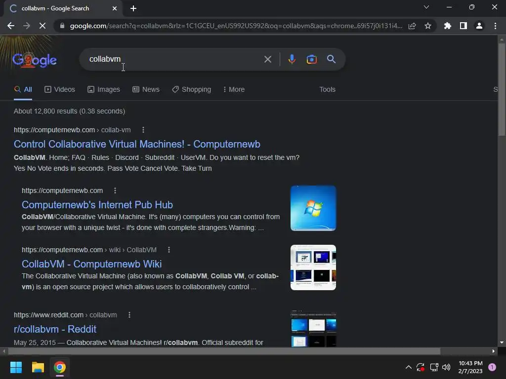Toggle the side panel icon
The image size is (506, 379).
pos(464,26)
